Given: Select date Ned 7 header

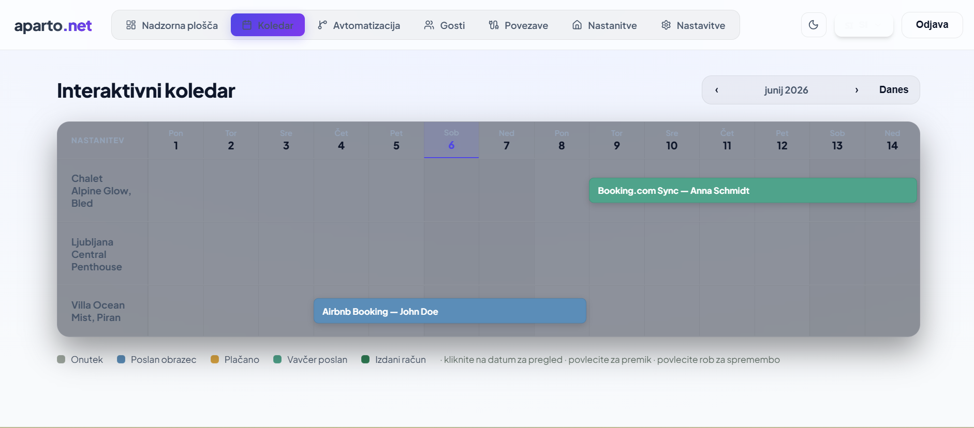Looking at the screenshot, I should 507,140.
